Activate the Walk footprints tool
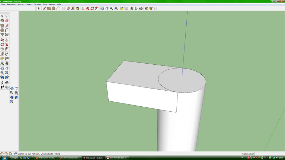Viewport: 285px width, 160px height. (x=2, y=86)
